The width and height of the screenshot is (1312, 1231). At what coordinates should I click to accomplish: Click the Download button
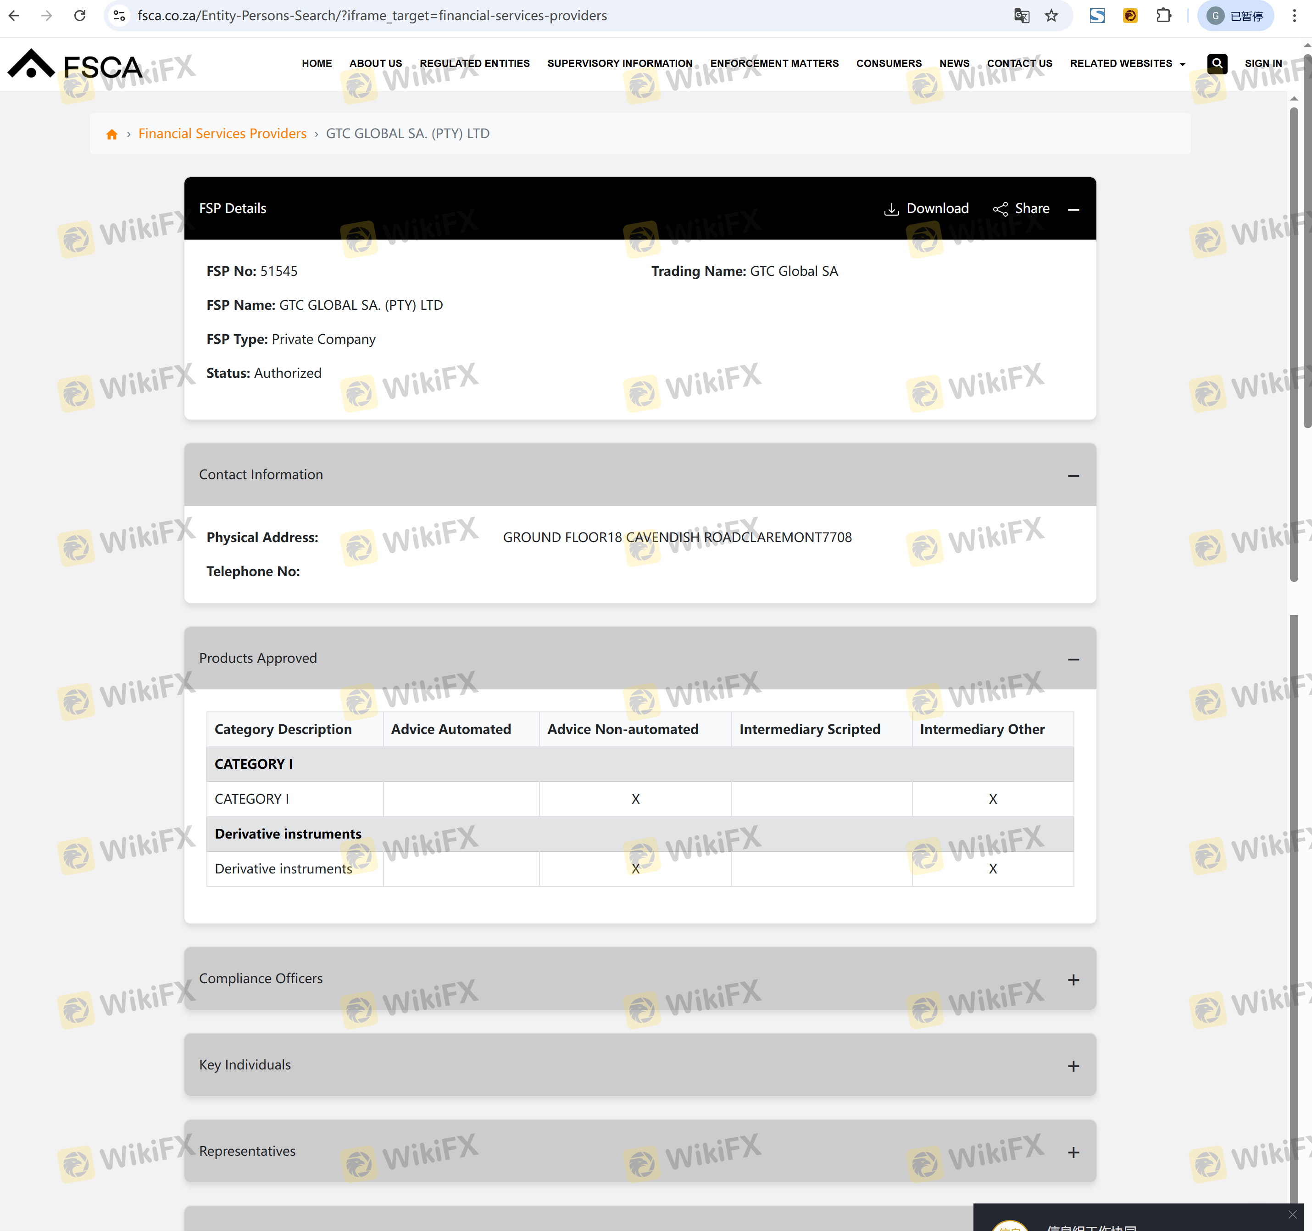926,209
